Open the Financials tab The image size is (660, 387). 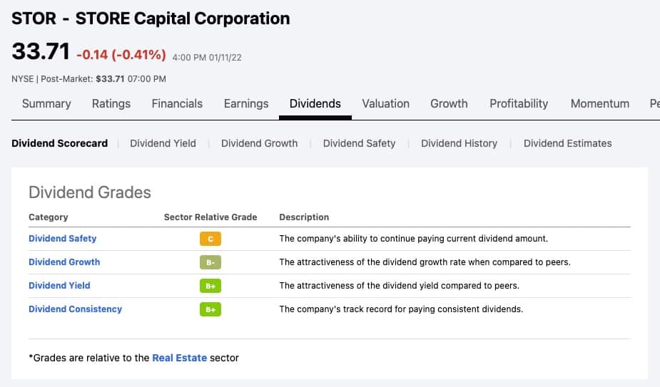(x=177, y=103)
